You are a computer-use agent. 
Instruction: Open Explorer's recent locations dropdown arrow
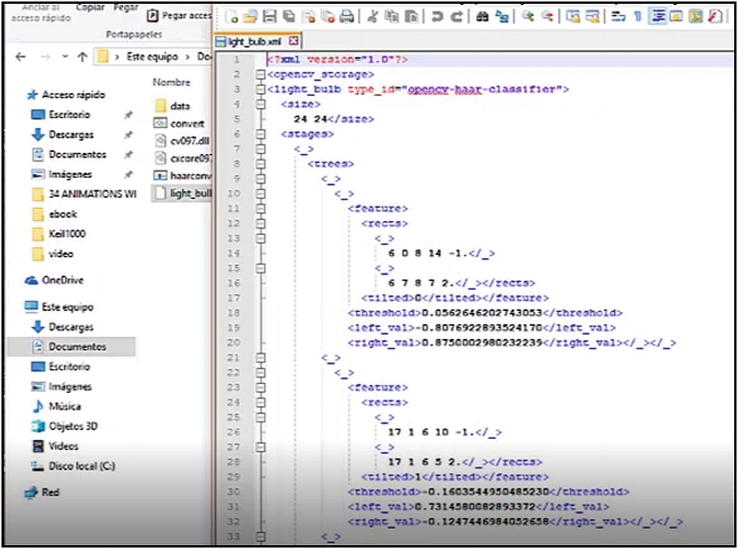point(65,57)
